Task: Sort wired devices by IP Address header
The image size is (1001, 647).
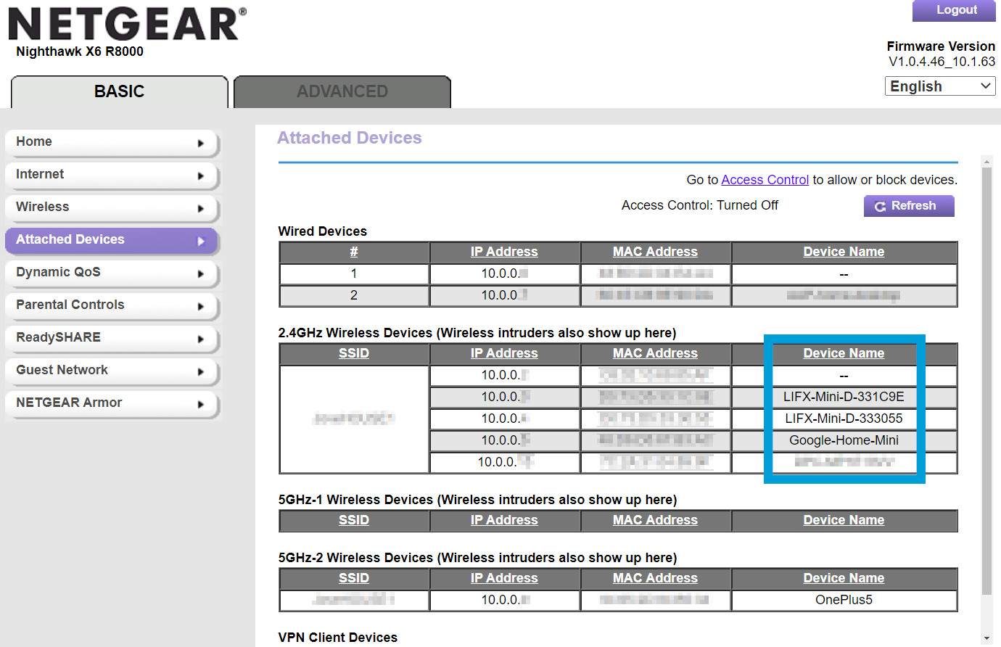Action: coord(504,252)
